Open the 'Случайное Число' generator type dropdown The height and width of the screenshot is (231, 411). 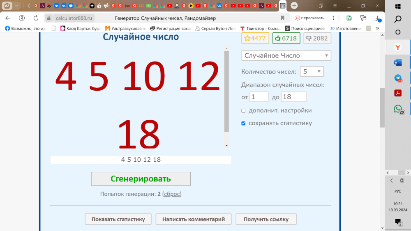[x=286, y=55]
